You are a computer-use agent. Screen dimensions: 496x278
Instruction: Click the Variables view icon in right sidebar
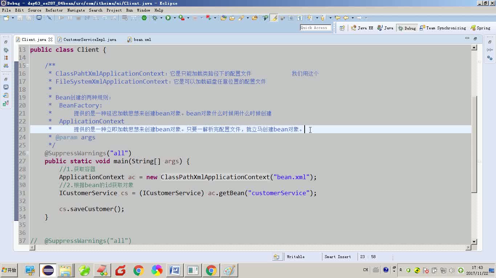490,50
